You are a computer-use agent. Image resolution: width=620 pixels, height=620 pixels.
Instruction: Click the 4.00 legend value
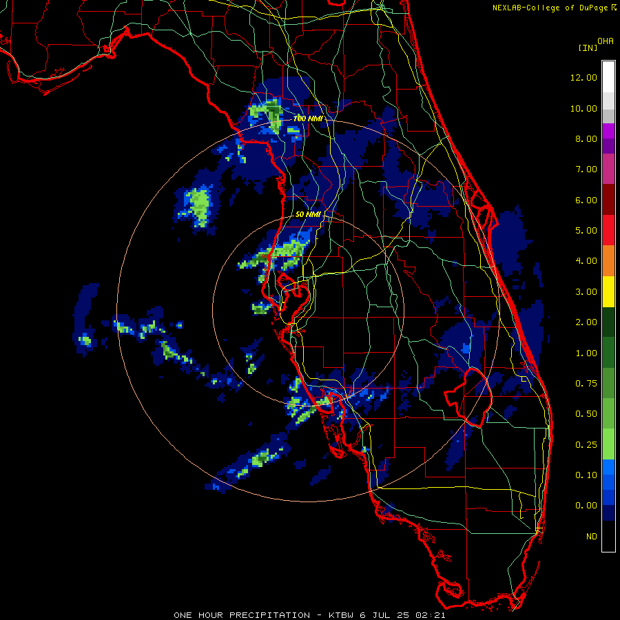point(586,261)
